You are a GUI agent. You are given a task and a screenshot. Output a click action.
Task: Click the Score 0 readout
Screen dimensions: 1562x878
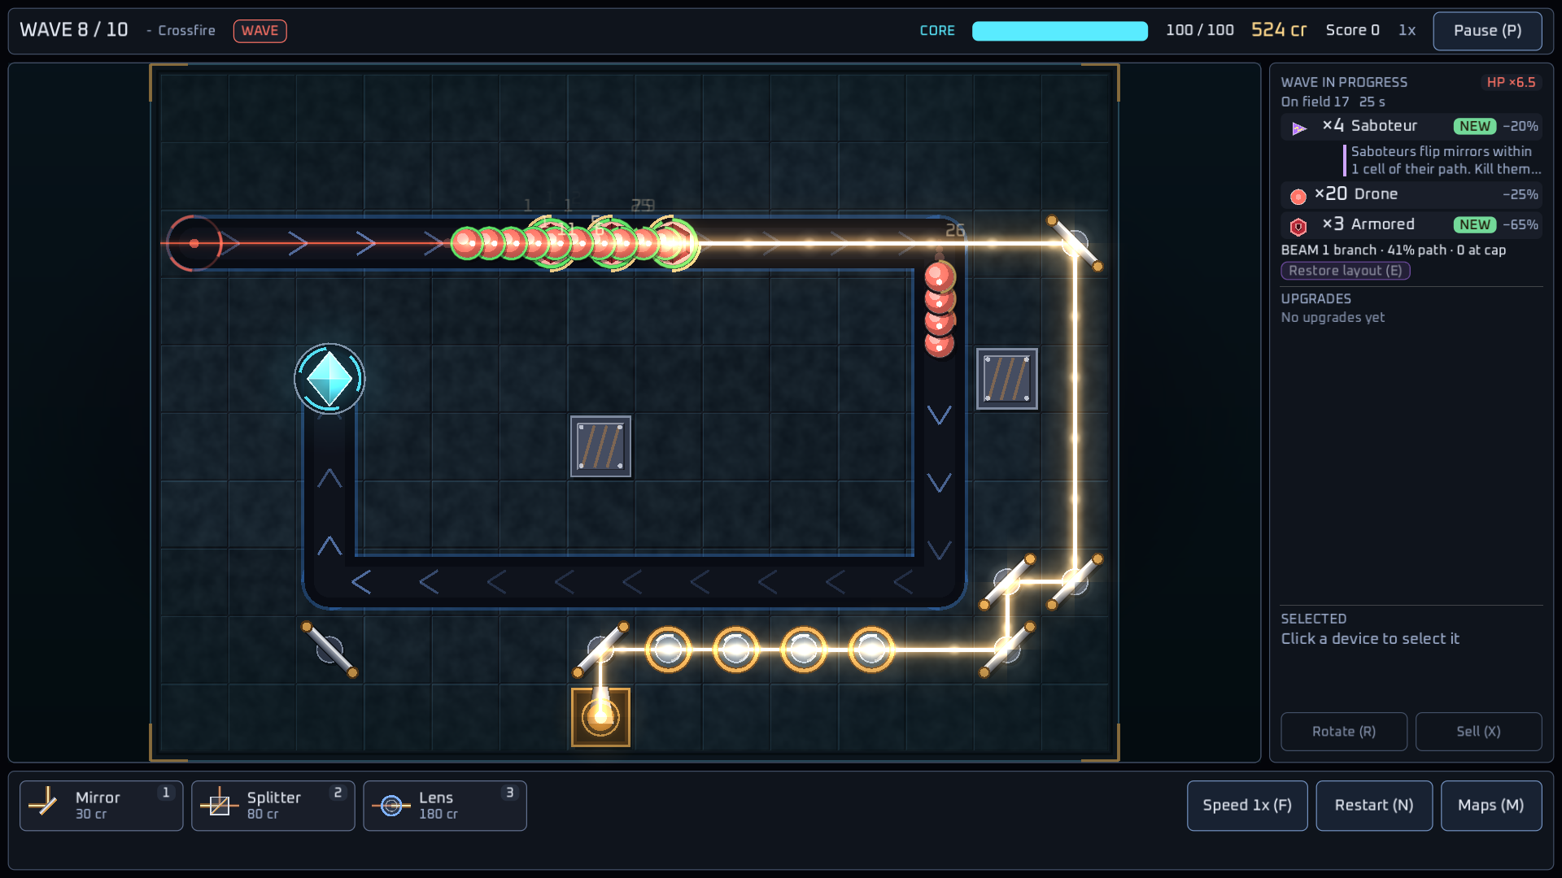click(1352, 30)
